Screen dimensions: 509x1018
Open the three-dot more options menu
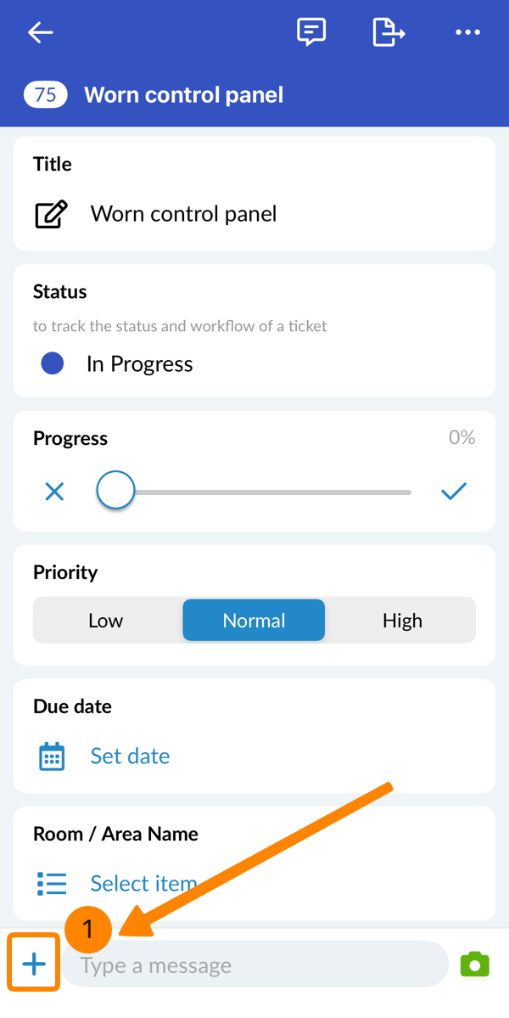click(x=467, y=33)
